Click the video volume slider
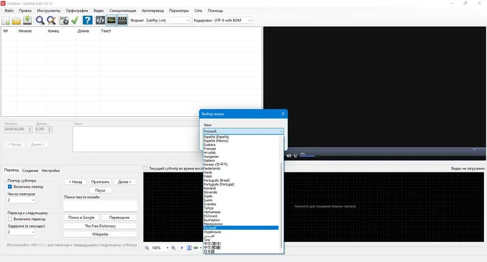Screen dimensions: 487x262 [x=309, y=156]
